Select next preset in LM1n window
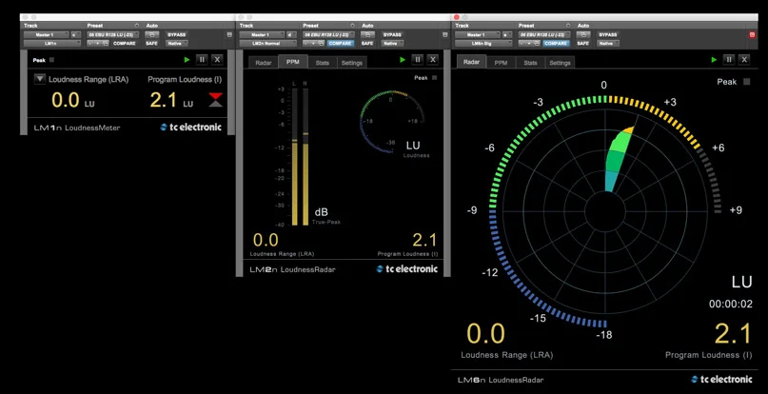The image size is (768, 394). (97, 43)
